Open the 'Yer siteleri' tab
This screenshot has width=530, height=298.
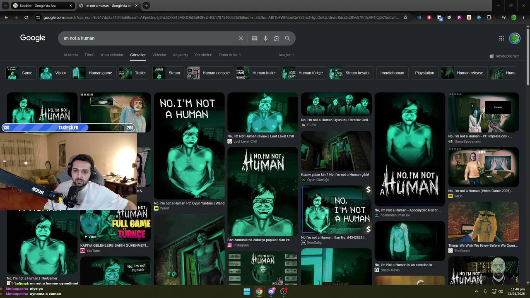(x=203, y=55)
